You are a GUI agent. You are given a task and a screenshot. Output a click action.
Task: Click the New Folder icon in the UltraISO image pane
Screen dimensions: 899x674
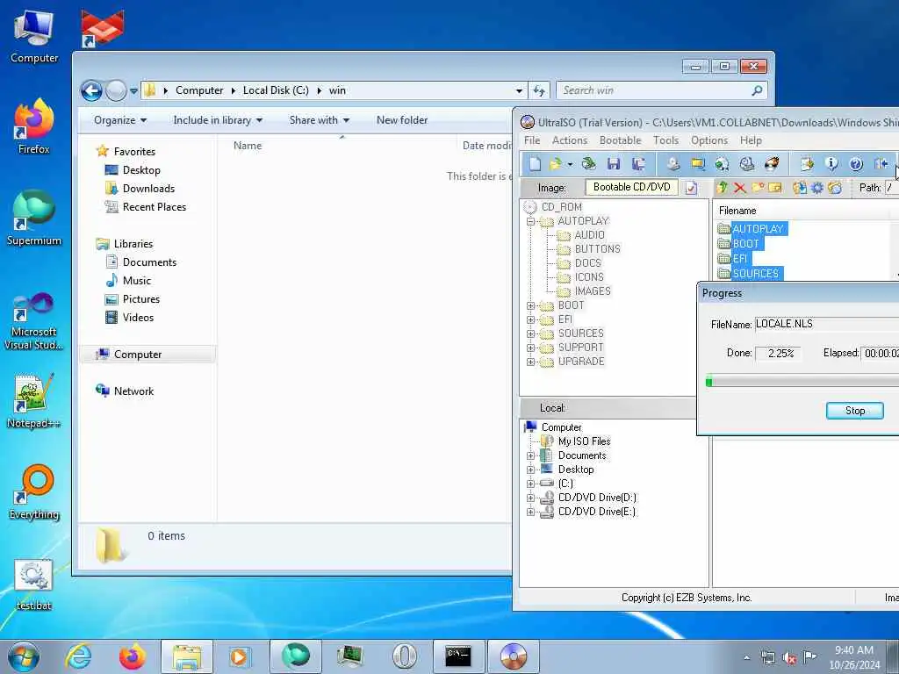click(758, 188)
